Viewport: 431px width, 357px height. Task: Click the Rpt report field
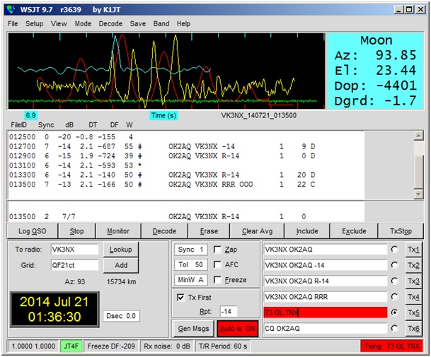[x=229, y=312]
